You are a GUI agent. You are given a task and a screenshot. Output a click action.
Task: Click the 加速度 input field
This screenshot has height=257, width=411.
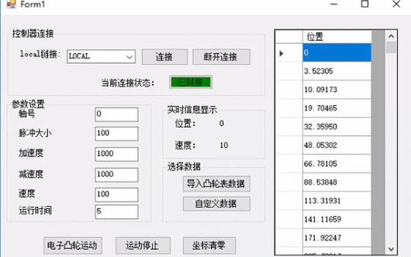click(x=117, y=154)
